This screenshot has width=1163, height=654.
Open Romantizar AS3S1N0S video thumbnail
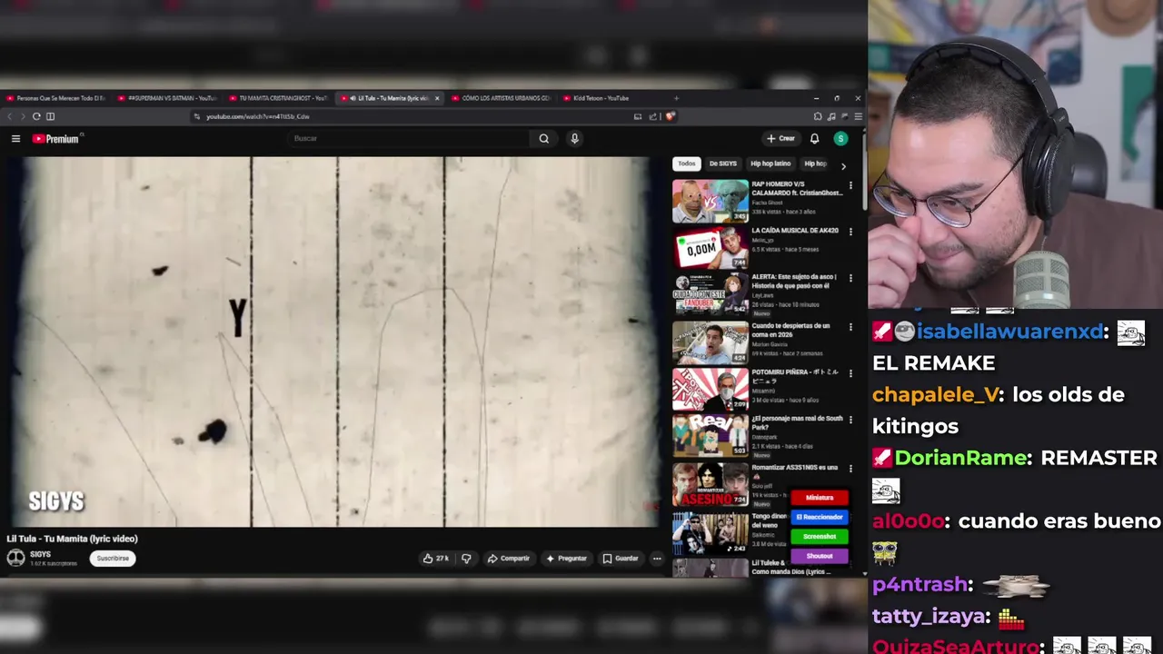point(711,485)
